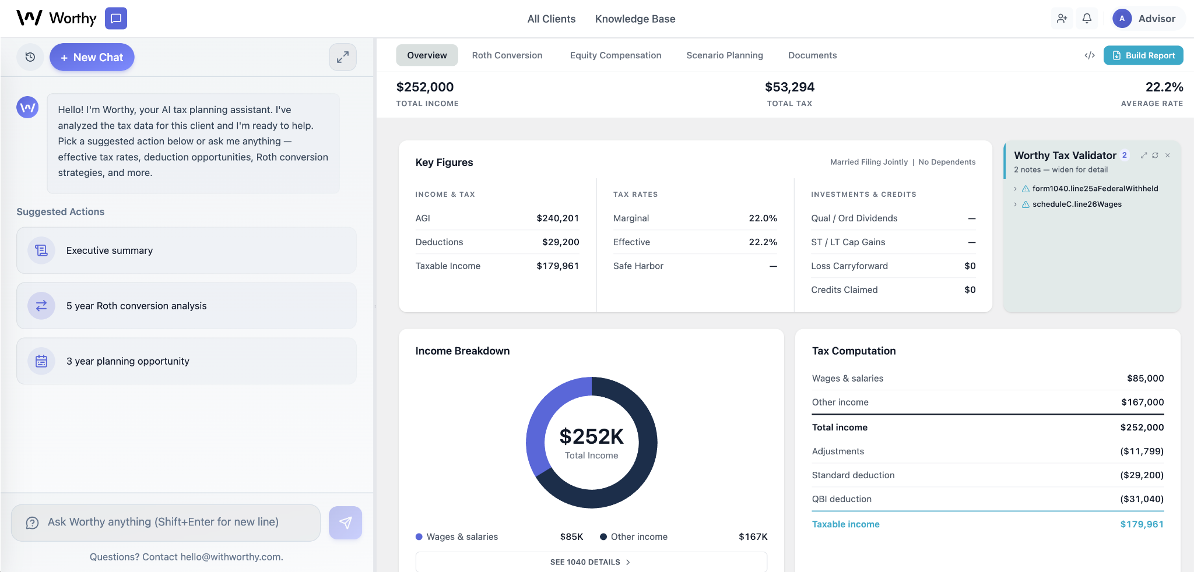Screen dimensions: 1194x572
Task: Click the warning triangle beside scheduleC.line26Wages
Action: (1026, 204)
